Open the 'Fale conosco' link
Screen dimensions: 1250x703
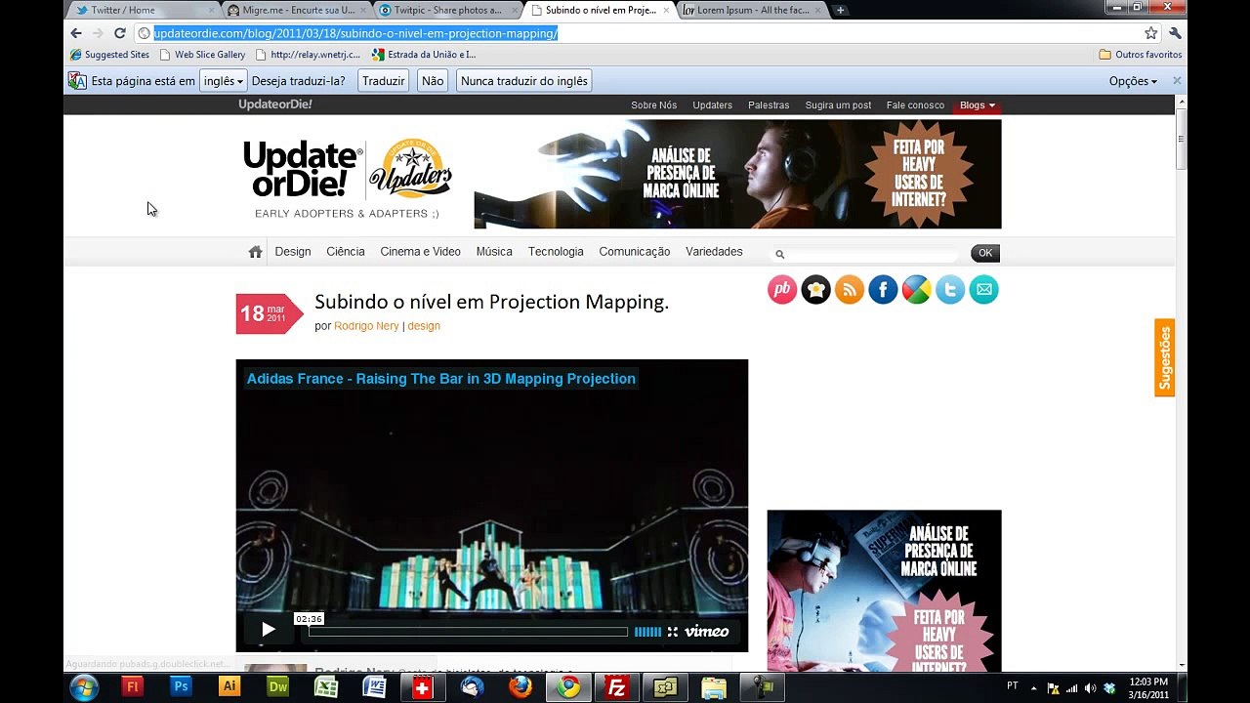pyautogui.click(x=915, y=105)
